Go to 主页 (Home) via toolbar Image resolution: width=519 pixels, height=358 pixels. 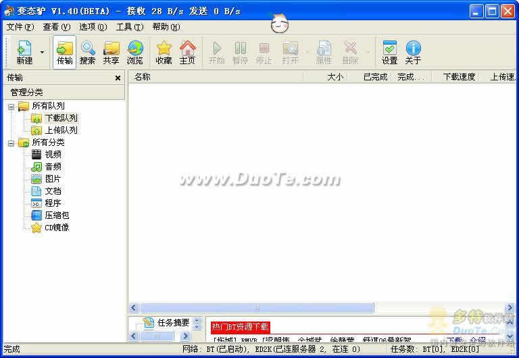(187, 52)
